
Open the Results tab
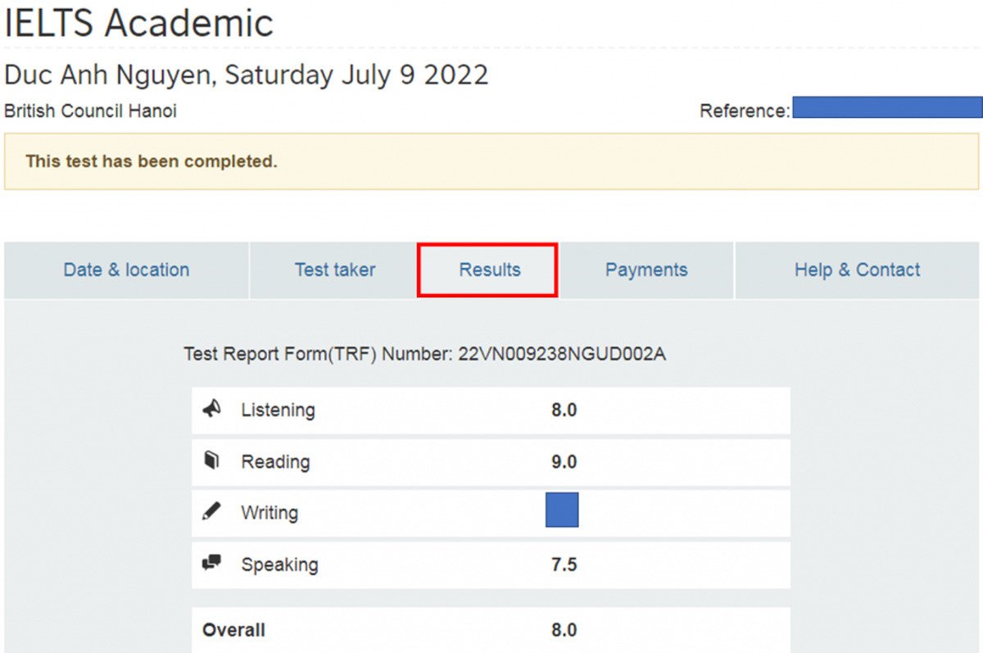(x=487, y=270)
